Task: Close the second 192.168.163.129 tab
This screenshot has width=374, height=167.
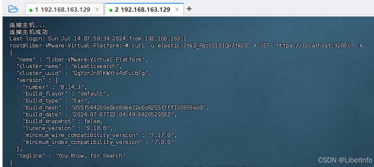Action: [177, 10]
